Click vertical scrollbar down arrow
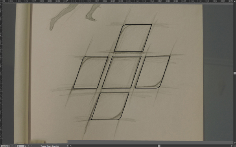This screenshot has height=147, width=236. [235, 143]
